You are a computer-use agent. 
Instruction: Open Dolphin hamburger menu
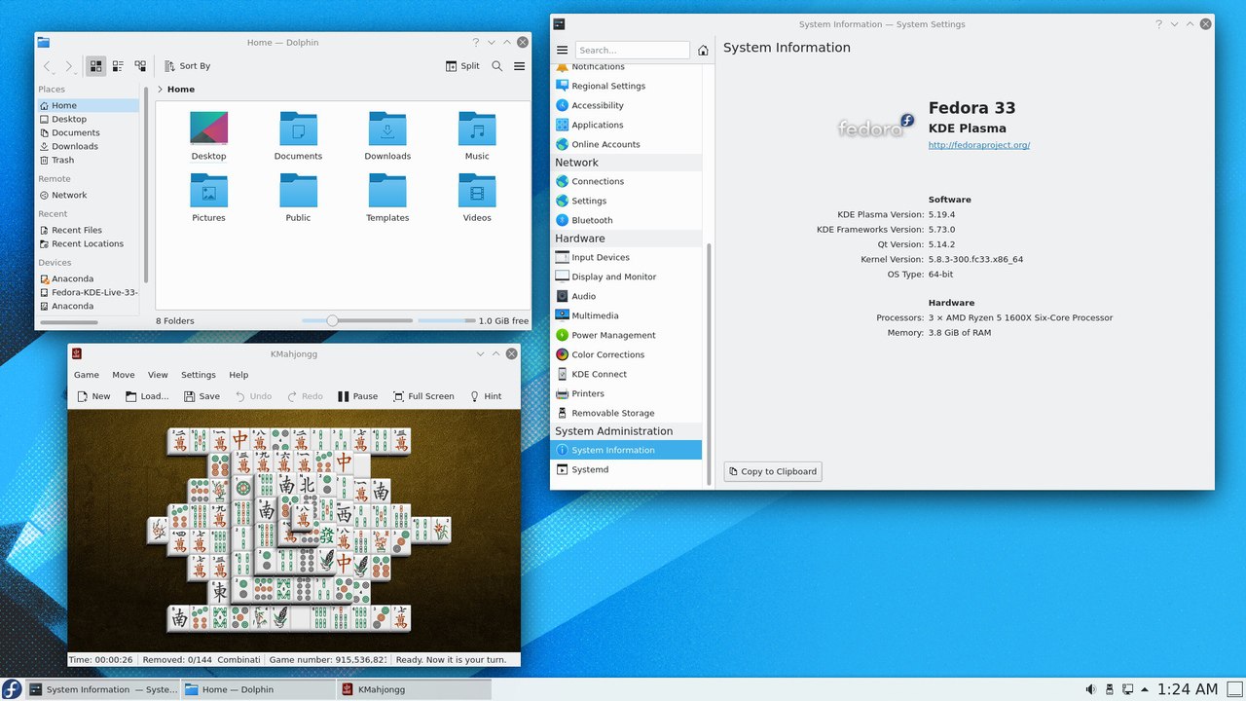click(x=520, y=66)
